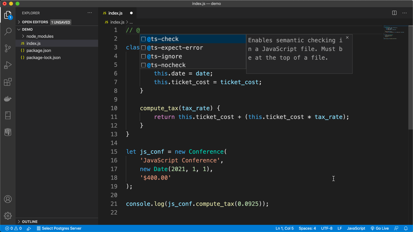Open the Search view in the activity bar

tap(8, 32)
